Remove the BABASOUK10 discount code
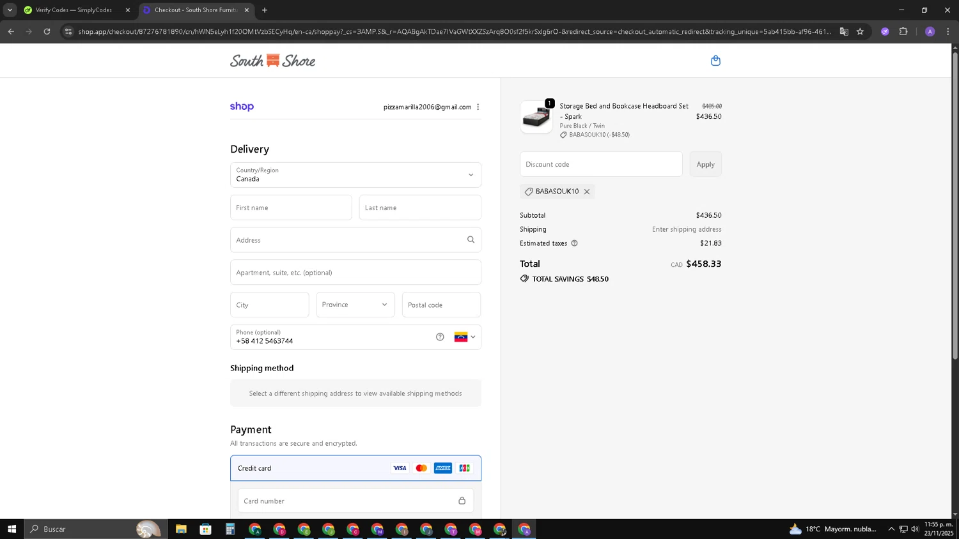Screen dimensions: 959x539 [587, 192]
